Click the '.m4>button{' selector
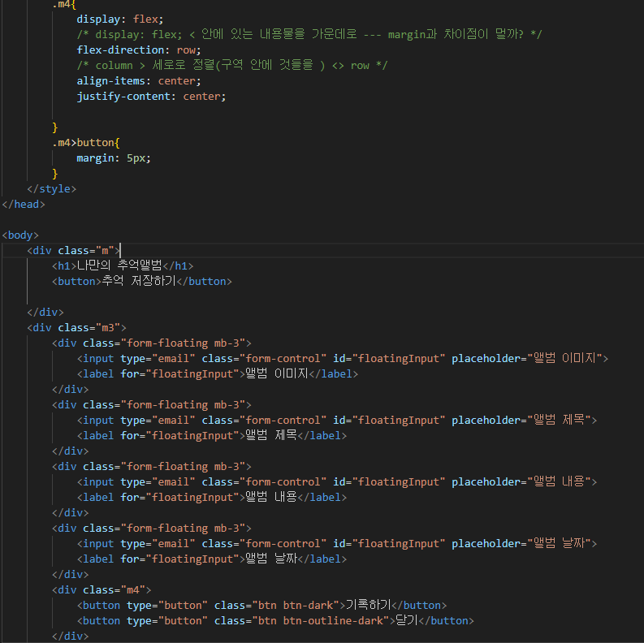The width and height of the screenshot is (644, 643). pos(86,143)
